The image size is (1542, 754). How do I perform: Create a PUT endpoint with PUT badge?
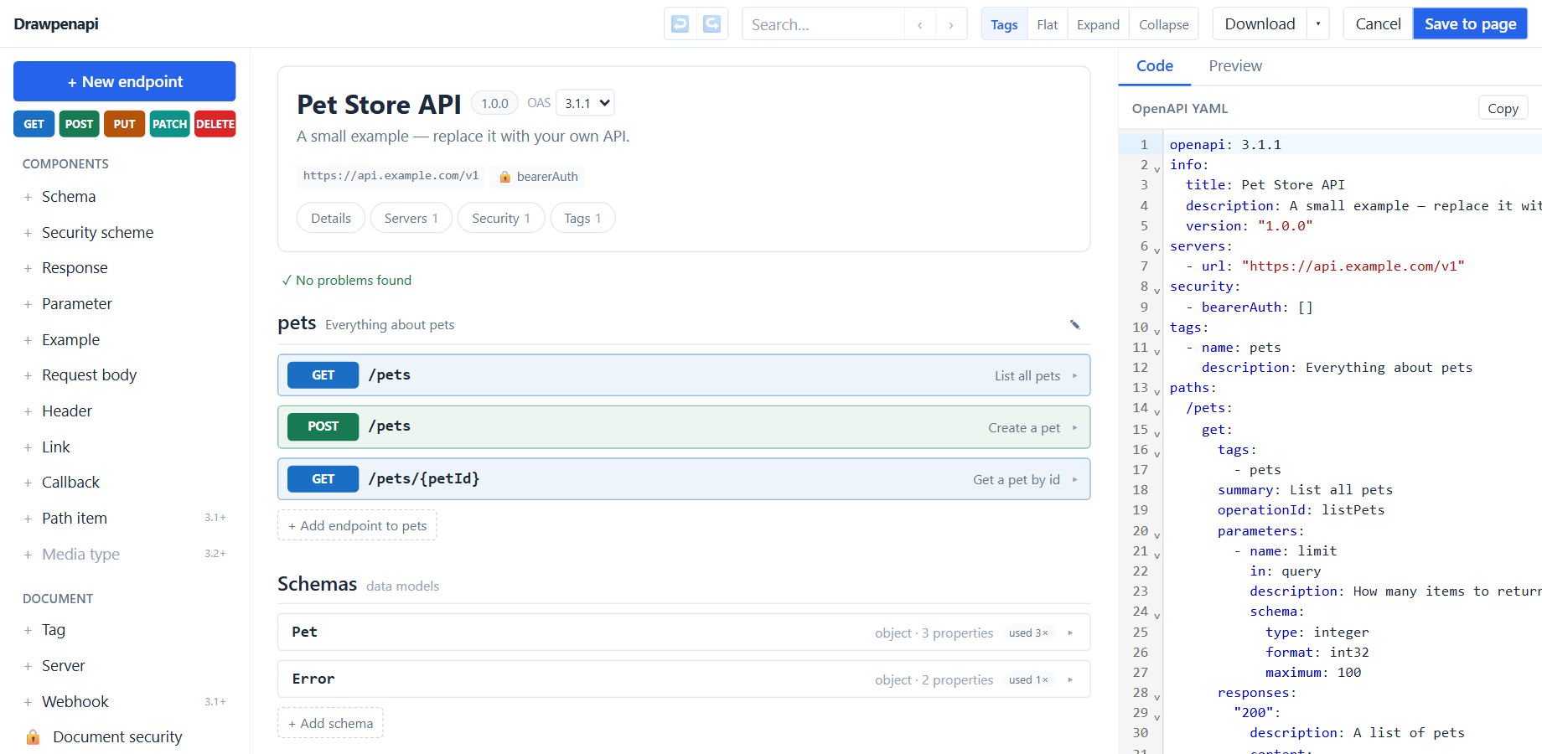point(124,124)
